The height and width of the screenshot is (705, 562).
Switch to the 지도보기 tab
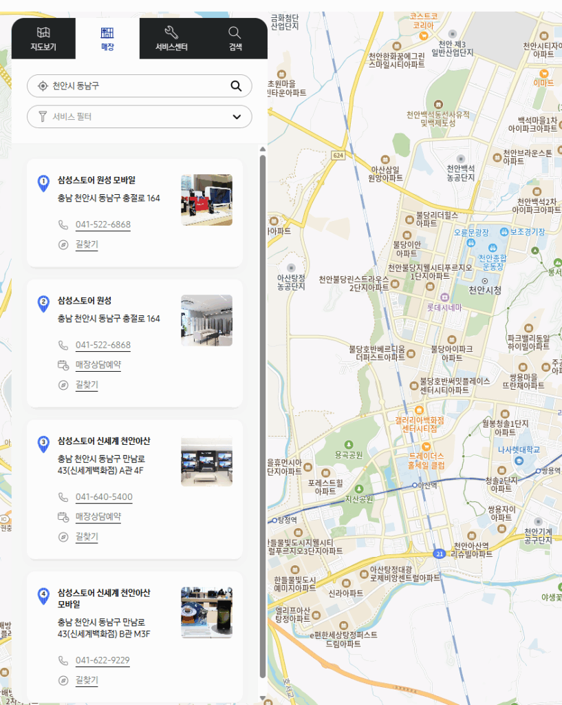pyautogui.click(x=43, y=39)
